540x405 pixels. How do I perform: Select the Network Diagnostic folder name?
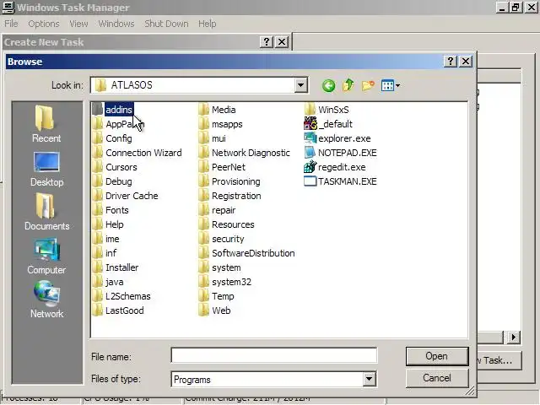251,153
